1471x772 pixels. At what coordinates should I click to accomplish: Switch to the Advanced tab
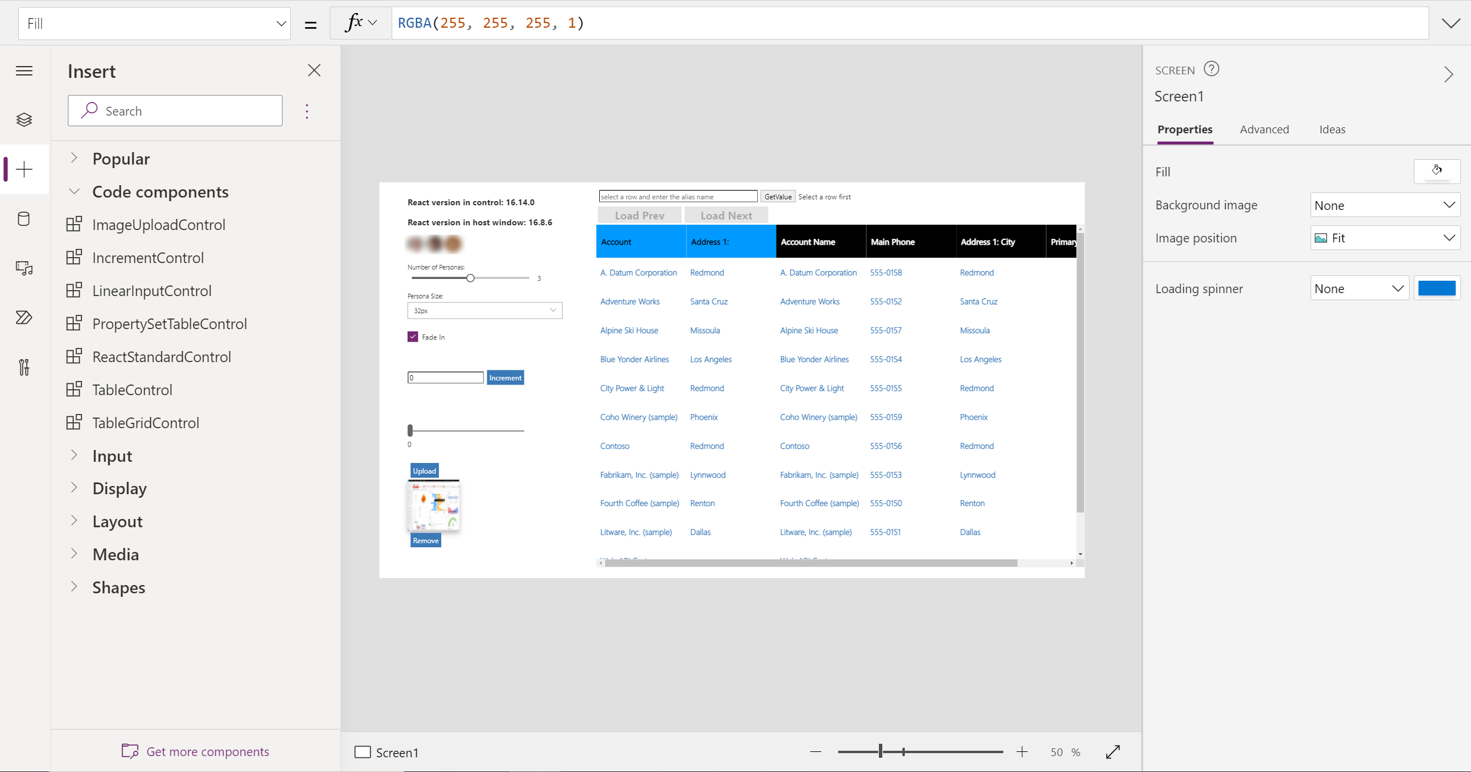(x=1265, y=129)
